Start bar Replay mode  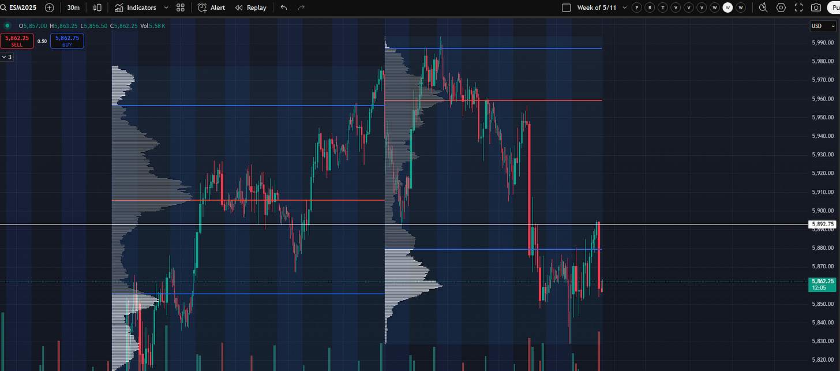coord(250,8)
